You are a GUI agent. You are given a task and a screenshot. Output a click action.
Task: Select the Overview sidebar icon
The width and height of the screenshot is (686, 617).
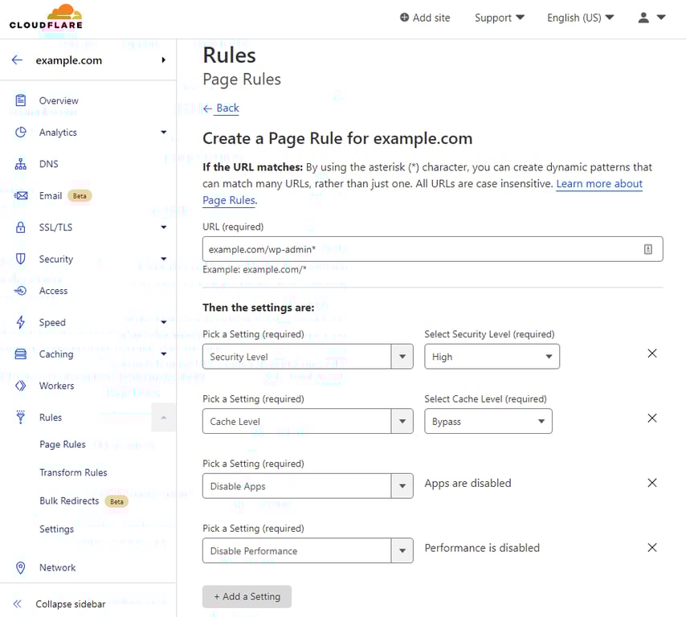[22, 100]
